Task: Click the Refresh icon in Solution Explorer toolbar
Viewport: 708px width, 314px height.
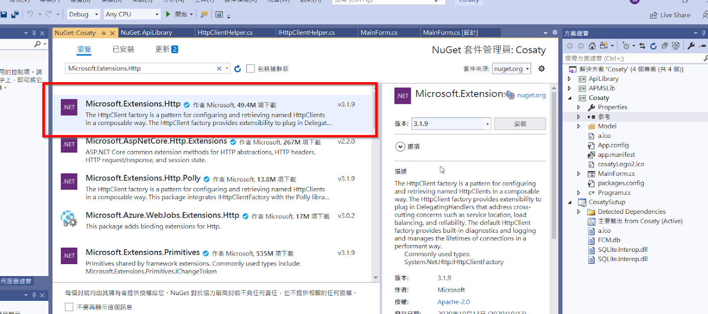Action: 654,45
